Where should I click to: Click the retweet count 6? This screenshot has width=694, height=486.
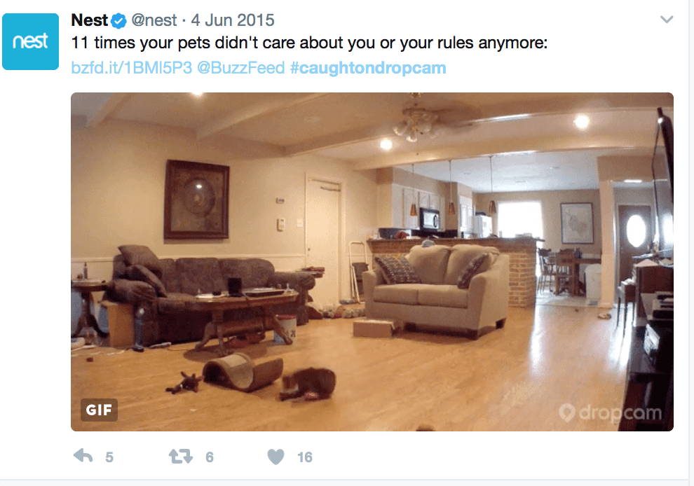tap(210, 457)
